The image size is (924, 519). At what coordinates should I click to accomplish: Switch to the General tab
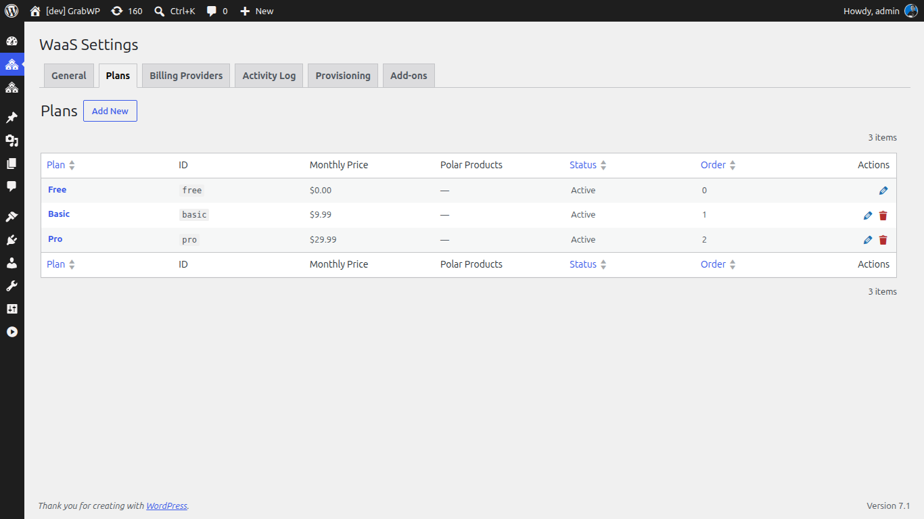pos(69,76)
